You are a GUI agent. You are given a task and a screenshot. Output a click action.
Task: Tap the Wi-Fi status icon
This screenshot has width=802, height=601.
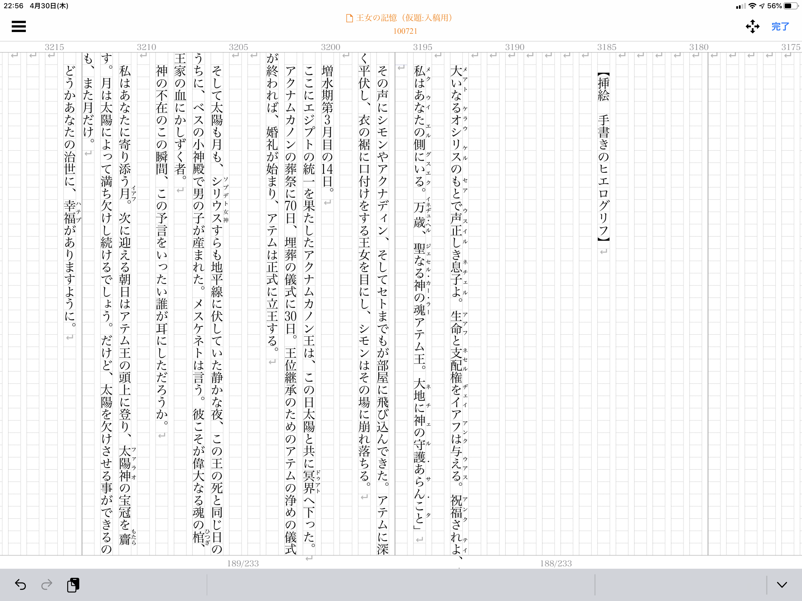[x=752, y=6]
